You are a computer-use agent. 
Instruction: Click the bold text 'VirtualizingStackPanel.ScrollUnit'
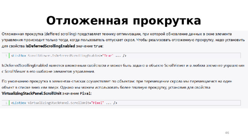click(31, 93)
